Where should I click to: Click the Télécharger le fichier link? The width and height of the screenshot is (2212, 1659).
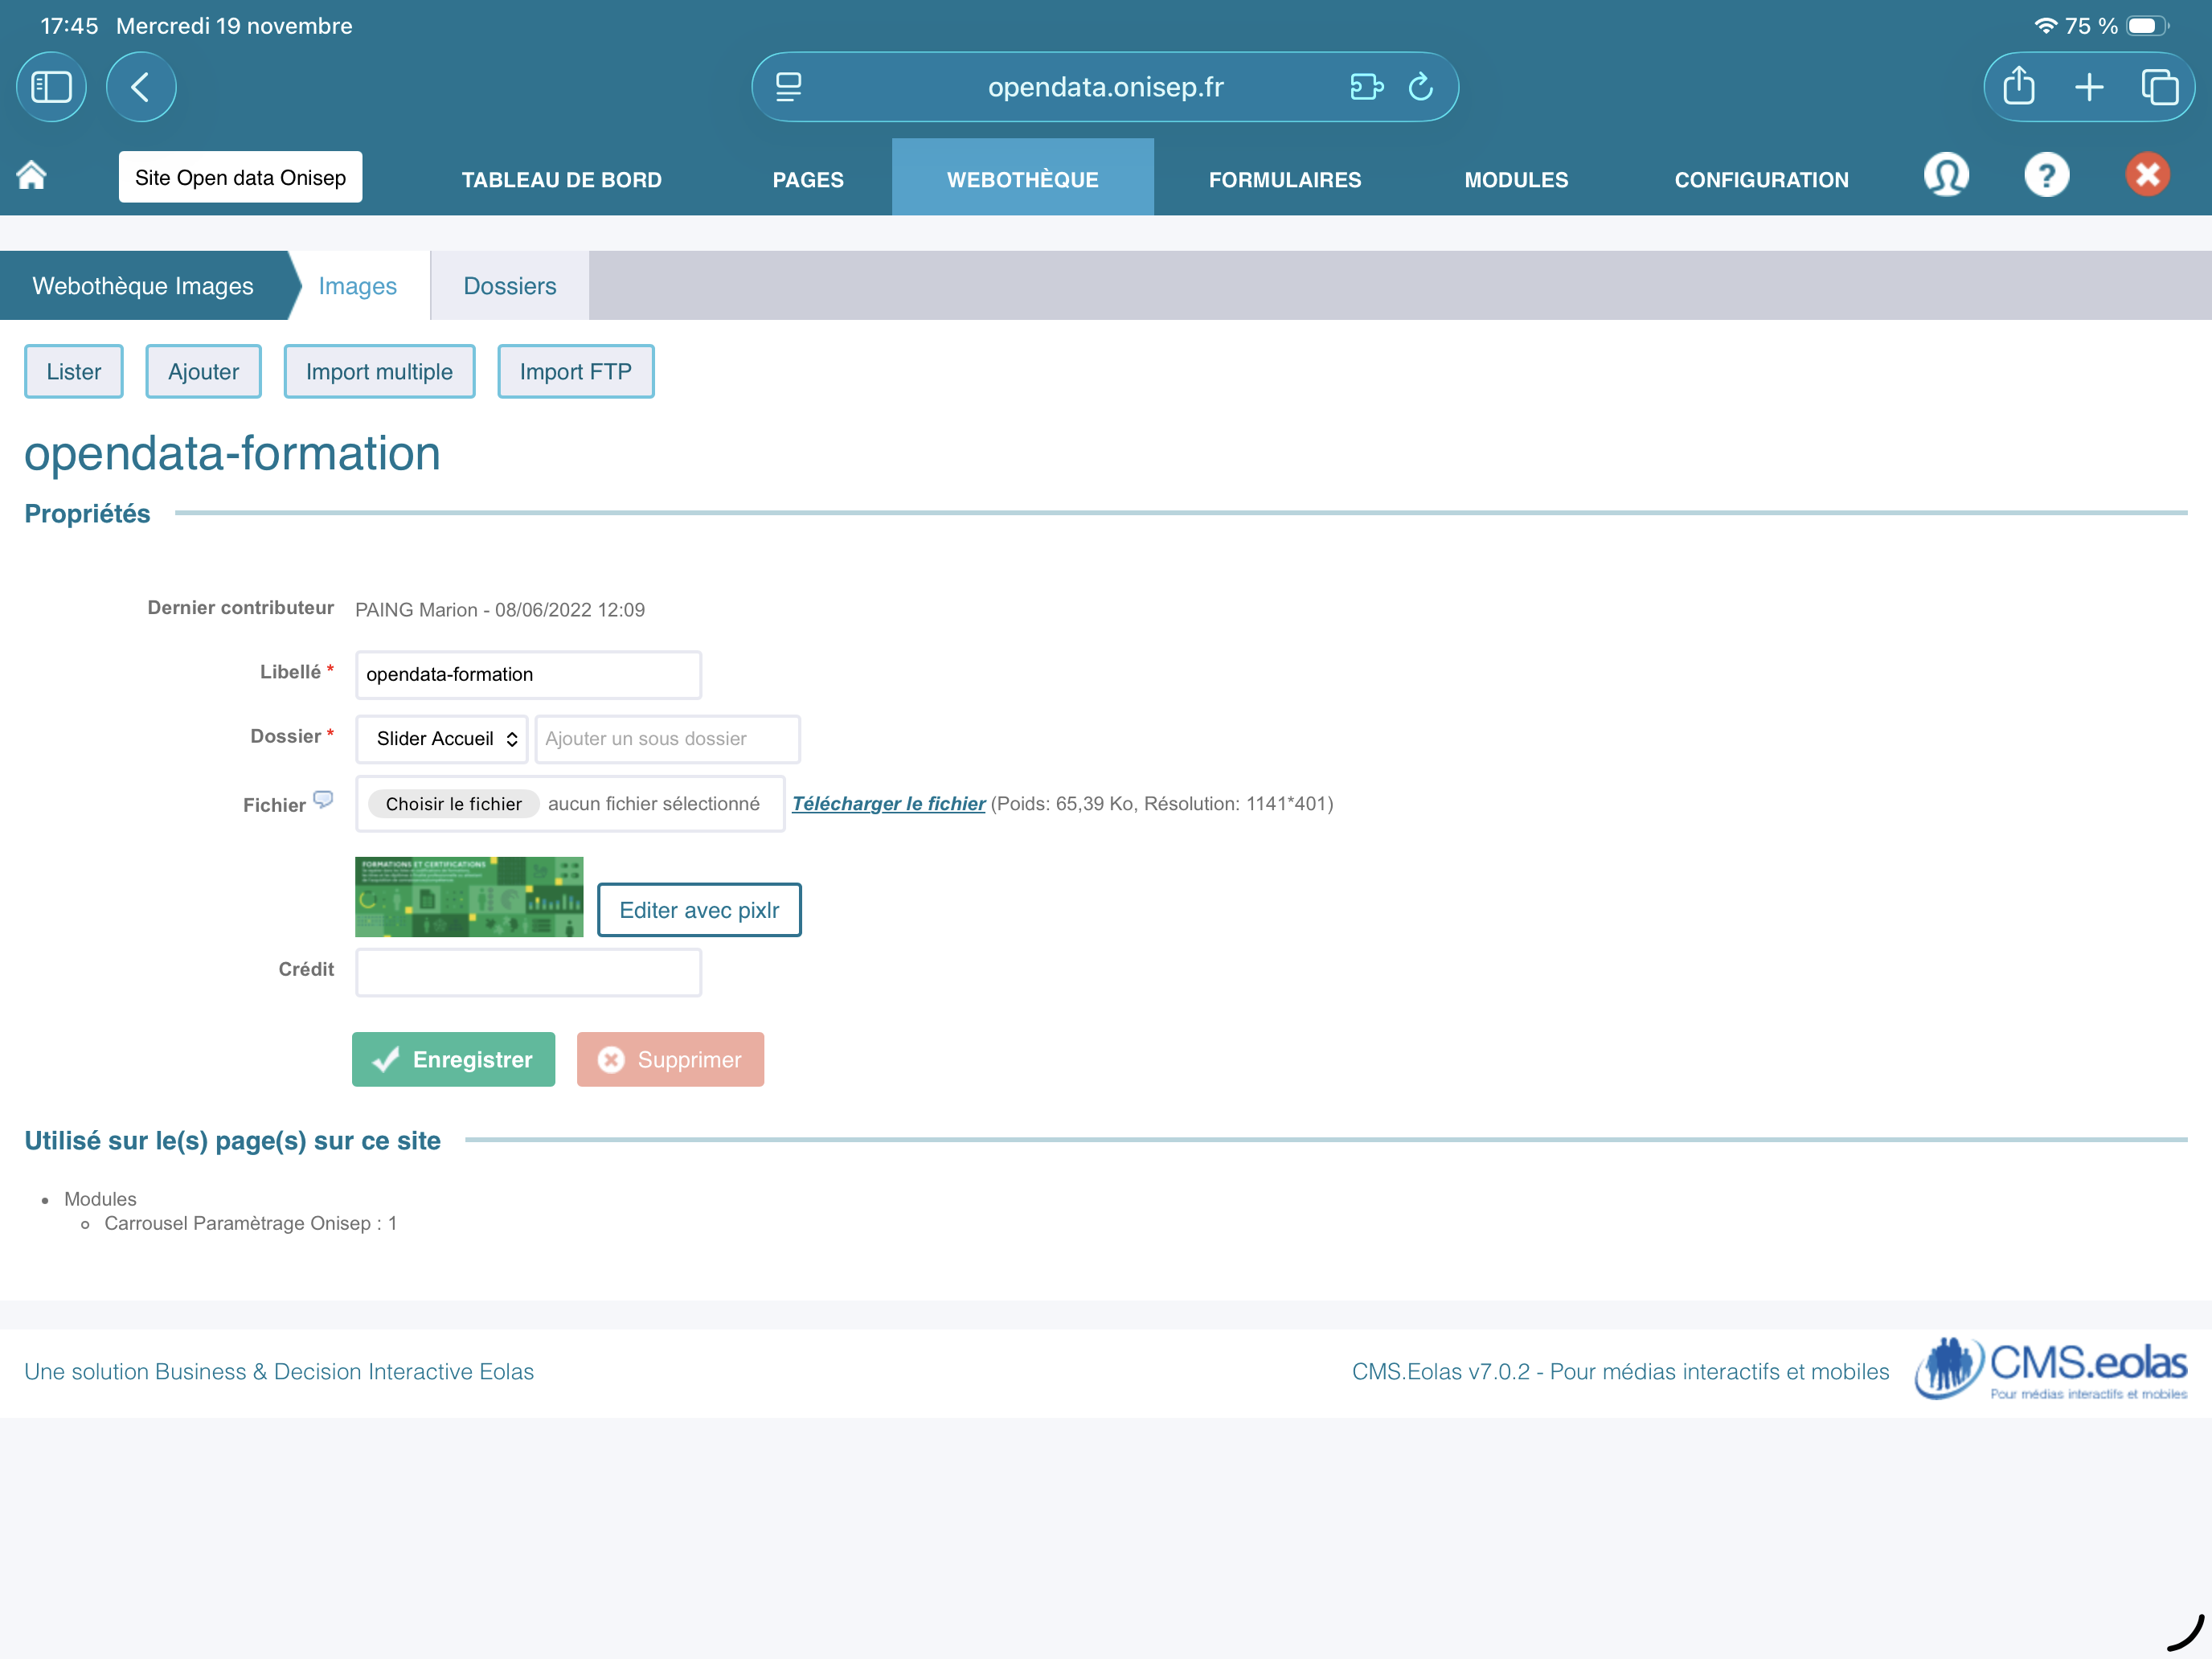pyautogui.click(x=888, y=803)
